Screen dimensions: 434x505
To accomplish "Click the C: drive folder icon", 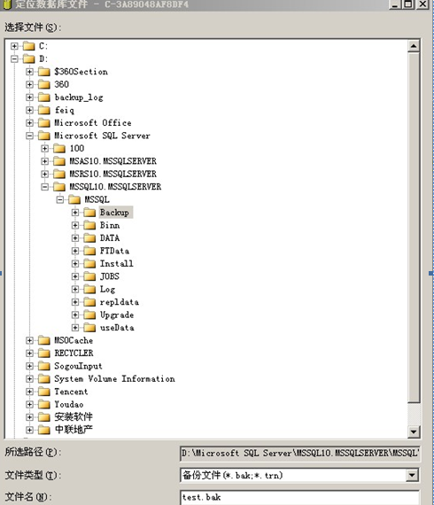I will point(28,46).
